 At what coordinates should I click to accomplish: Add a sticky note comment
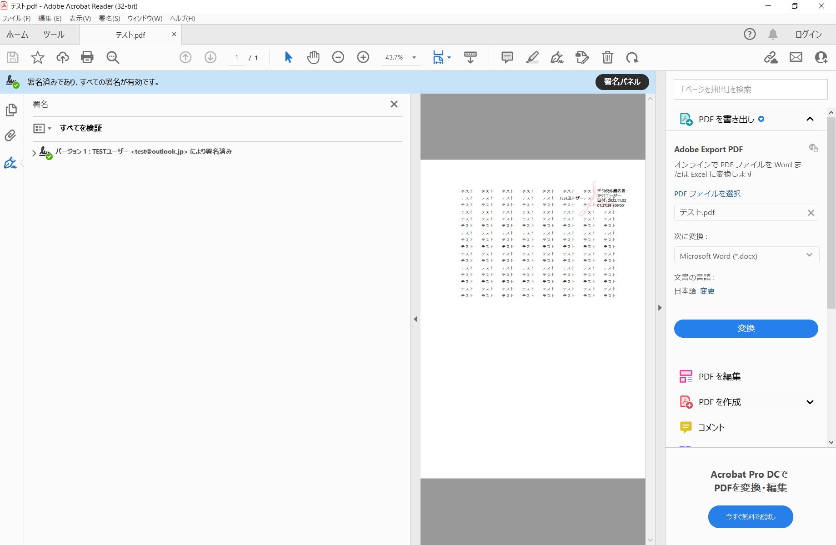[x=507, y=57]
